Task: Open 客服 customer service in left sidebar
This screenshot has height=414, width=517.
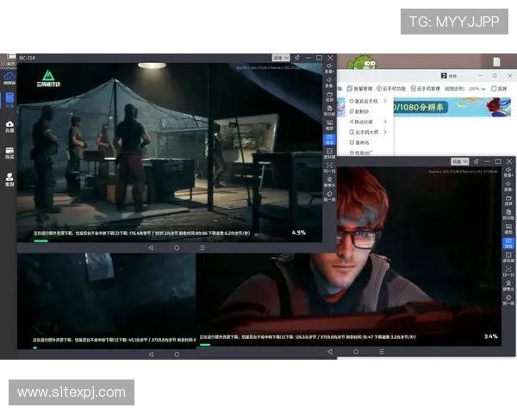Action: 9,180
